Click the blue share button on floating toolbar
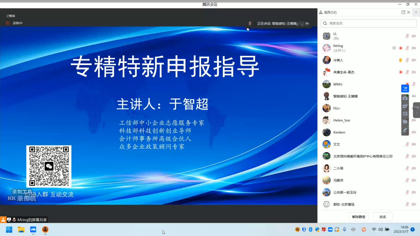The image size is (420, 236). [x=405, y=88]
